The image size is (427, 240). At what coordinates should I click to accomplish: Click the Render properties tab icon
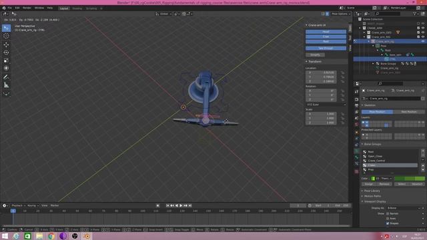tap(356, 99)
